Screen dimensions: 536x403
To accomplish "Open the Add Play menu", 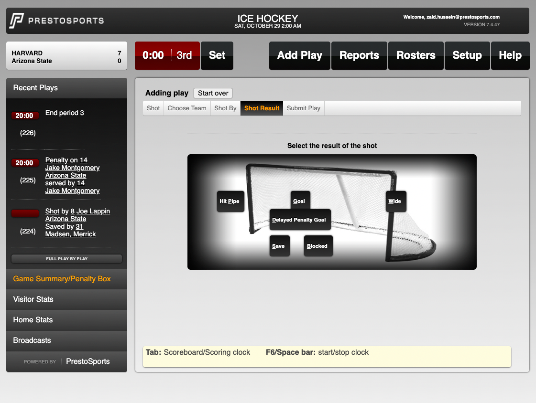I will tap(299, 55).
